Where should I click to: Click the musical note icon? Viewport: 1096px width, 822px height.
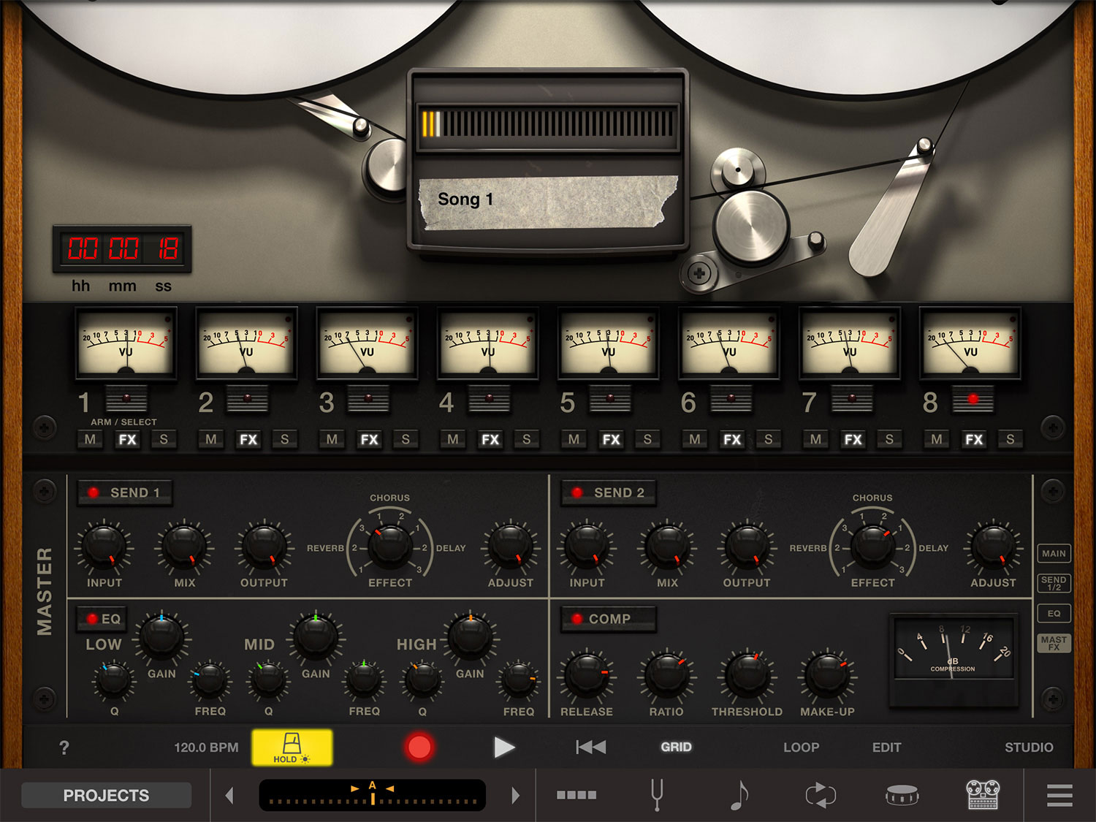pyautogui.click(x=739, y=795)
